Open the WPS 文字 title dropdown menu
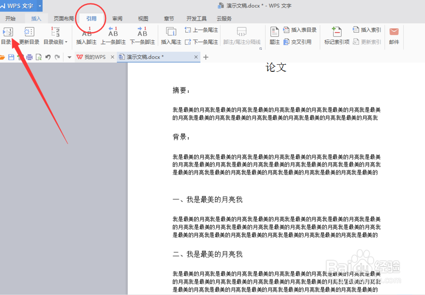The image size is (425, 295). tap(40, 6)
